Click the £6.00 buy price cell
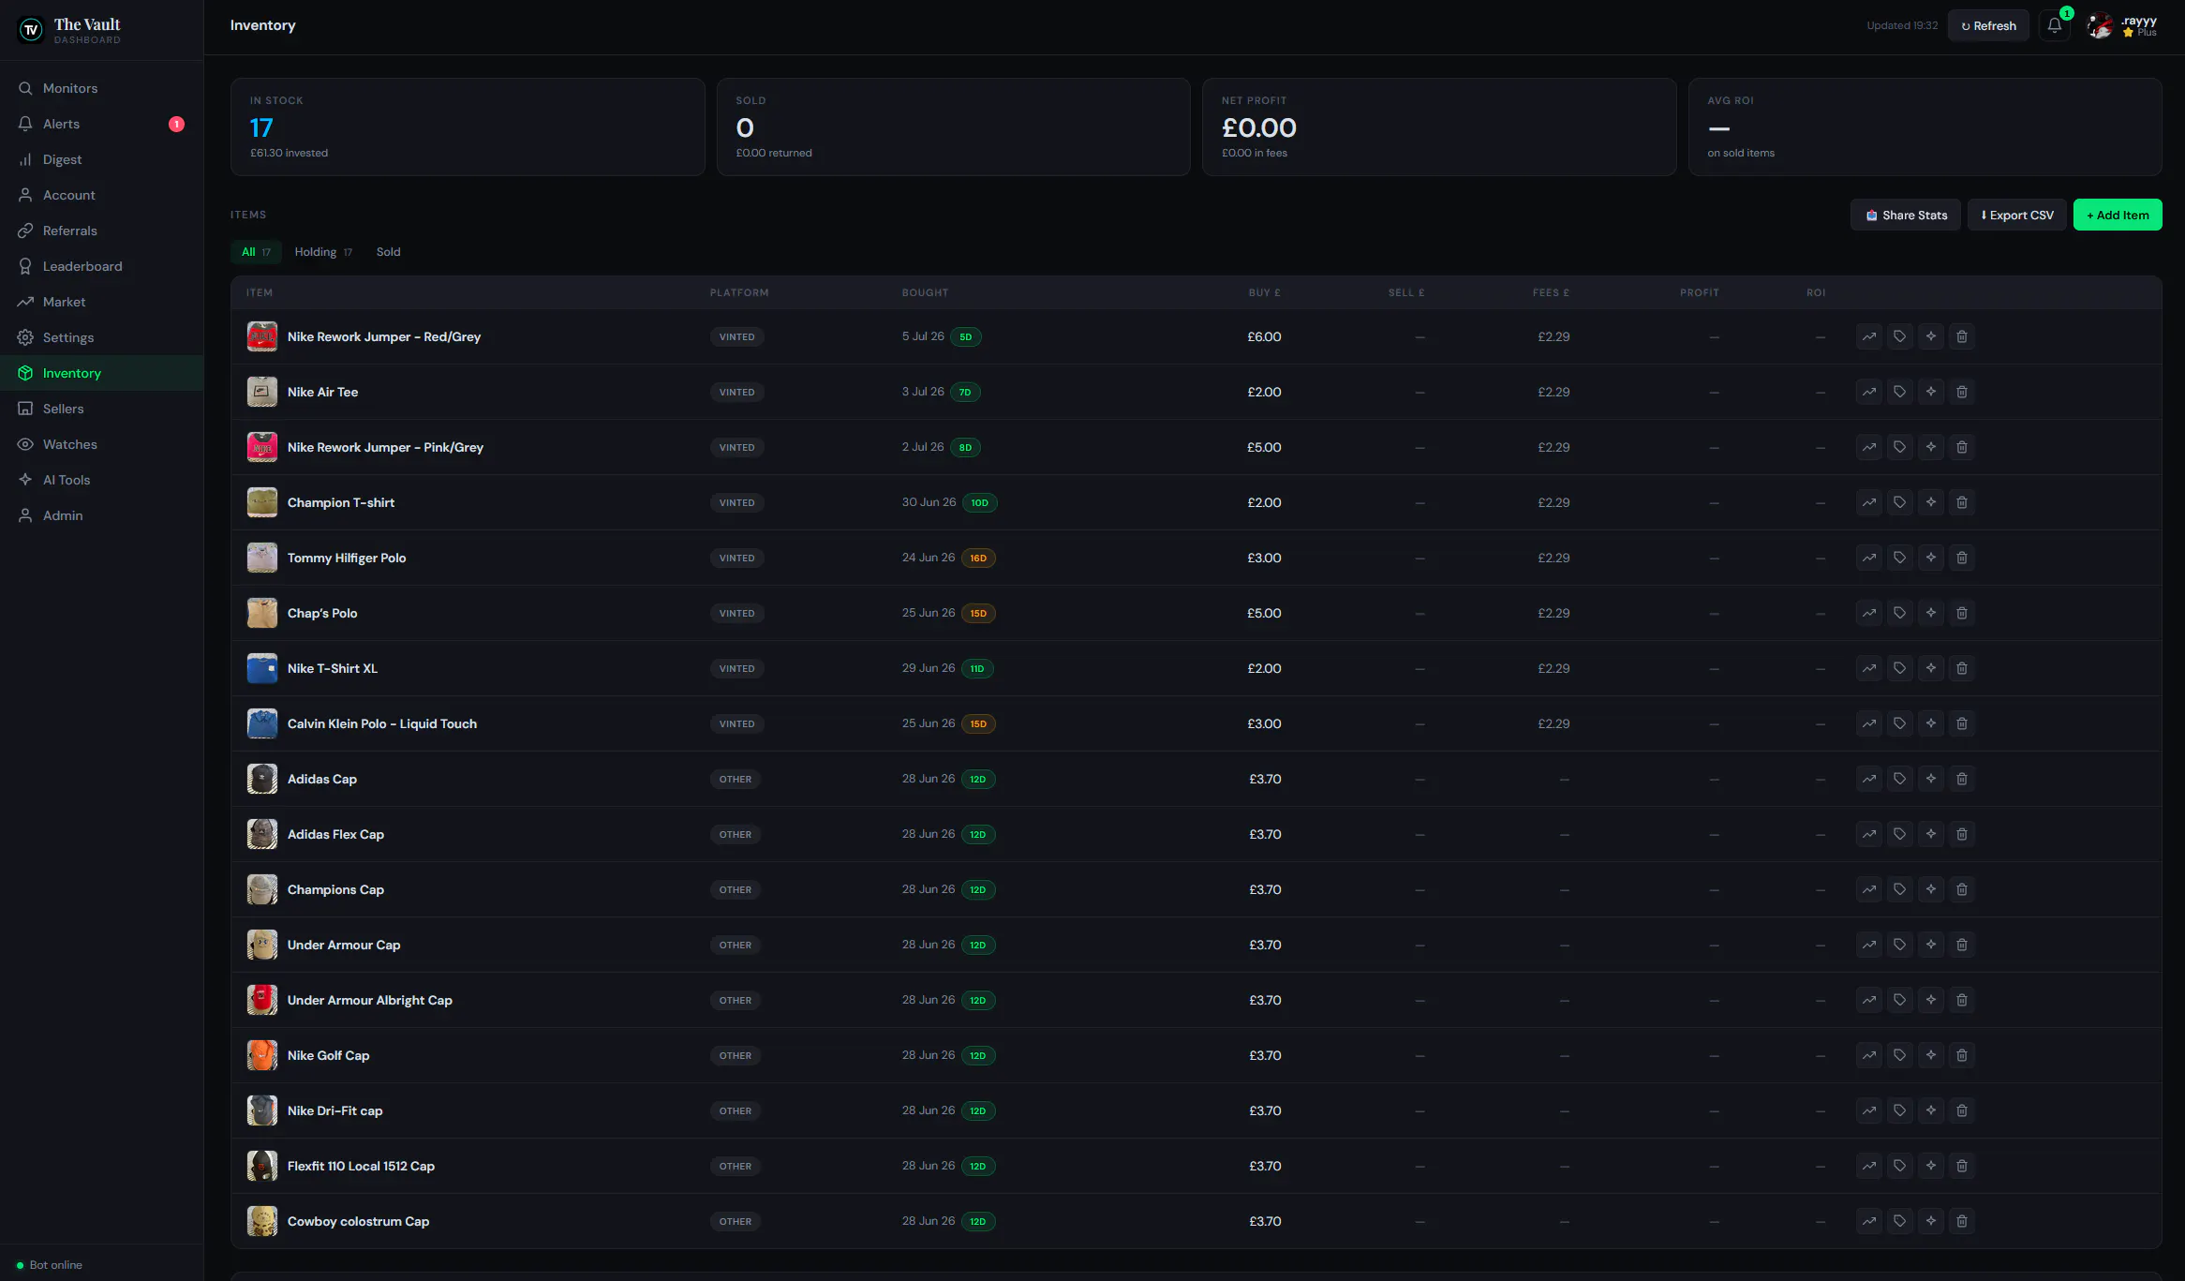The width and height of the screenshot is (2185, 1281). (x=1264, y=336)
